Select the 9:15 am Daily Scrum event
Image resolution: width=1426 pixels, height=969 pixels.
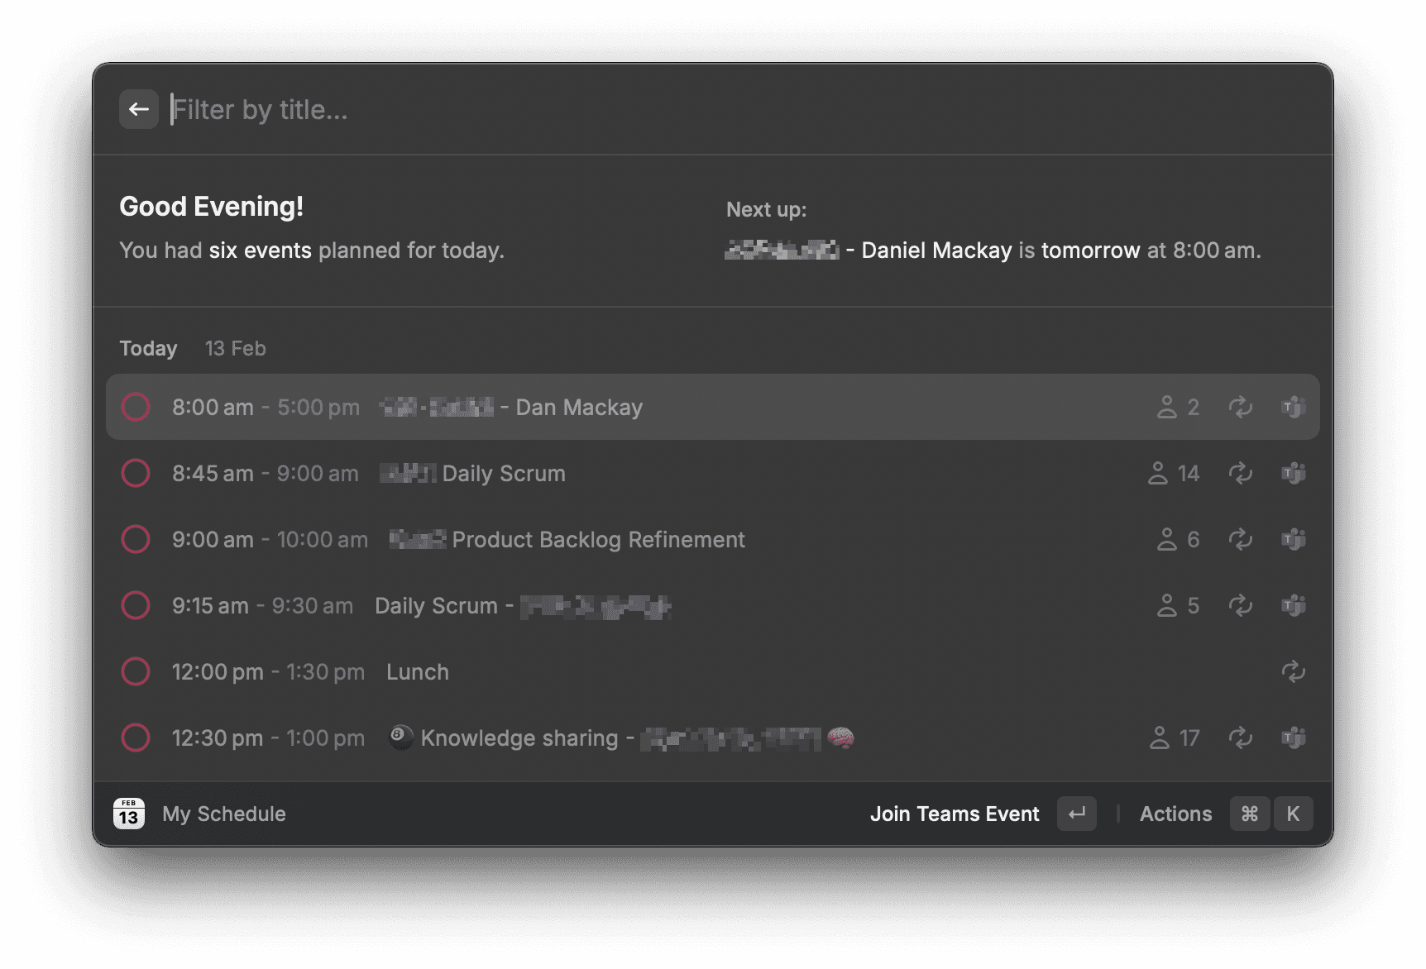tap(713, 605)
